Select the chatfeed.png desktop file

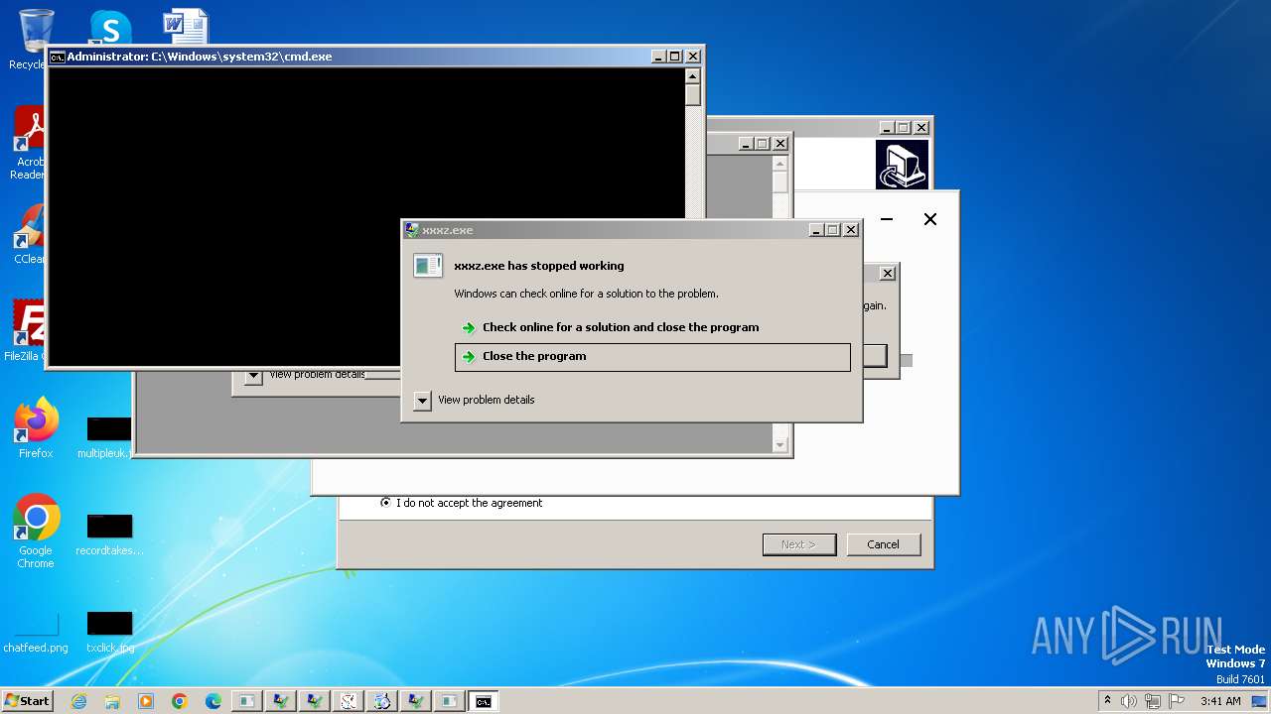(36, 634)
